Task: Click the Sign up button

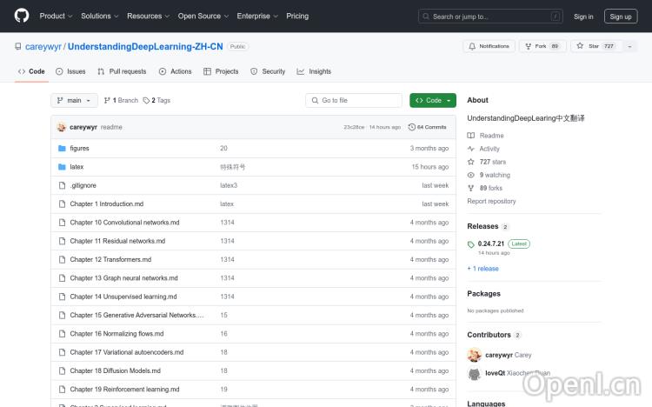Action: [x=621, y=16]
